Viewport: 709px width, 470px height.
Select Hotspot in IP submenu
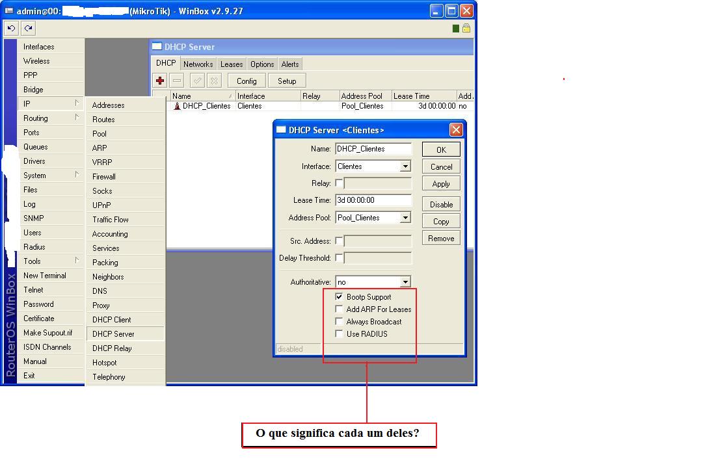point(126,363)
